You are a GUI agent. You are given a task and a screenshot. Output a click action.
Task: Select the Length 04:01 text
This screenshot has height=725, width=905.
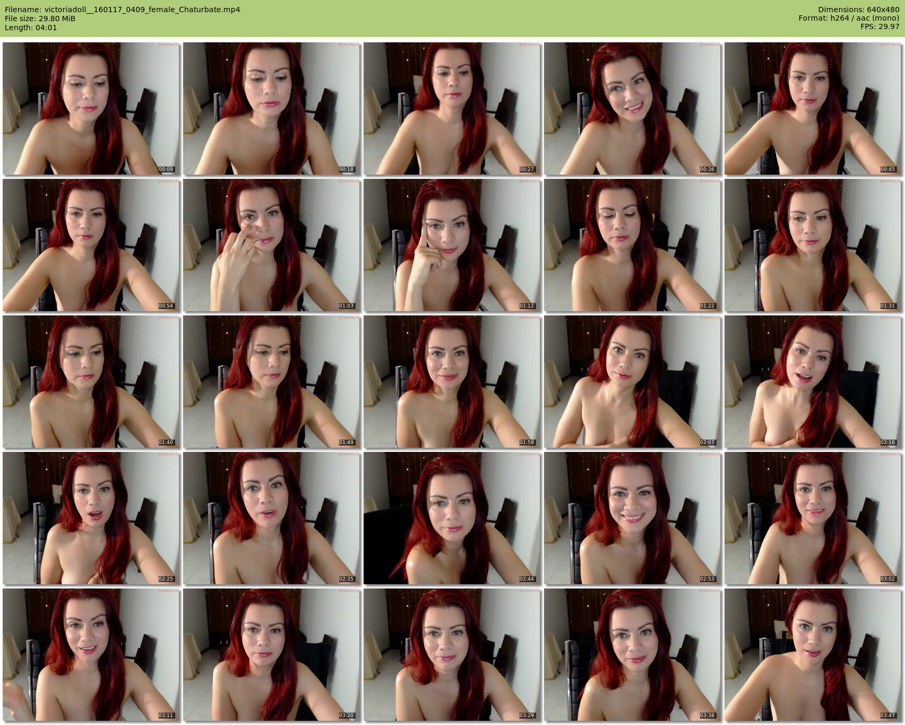(x=31, y=28)
